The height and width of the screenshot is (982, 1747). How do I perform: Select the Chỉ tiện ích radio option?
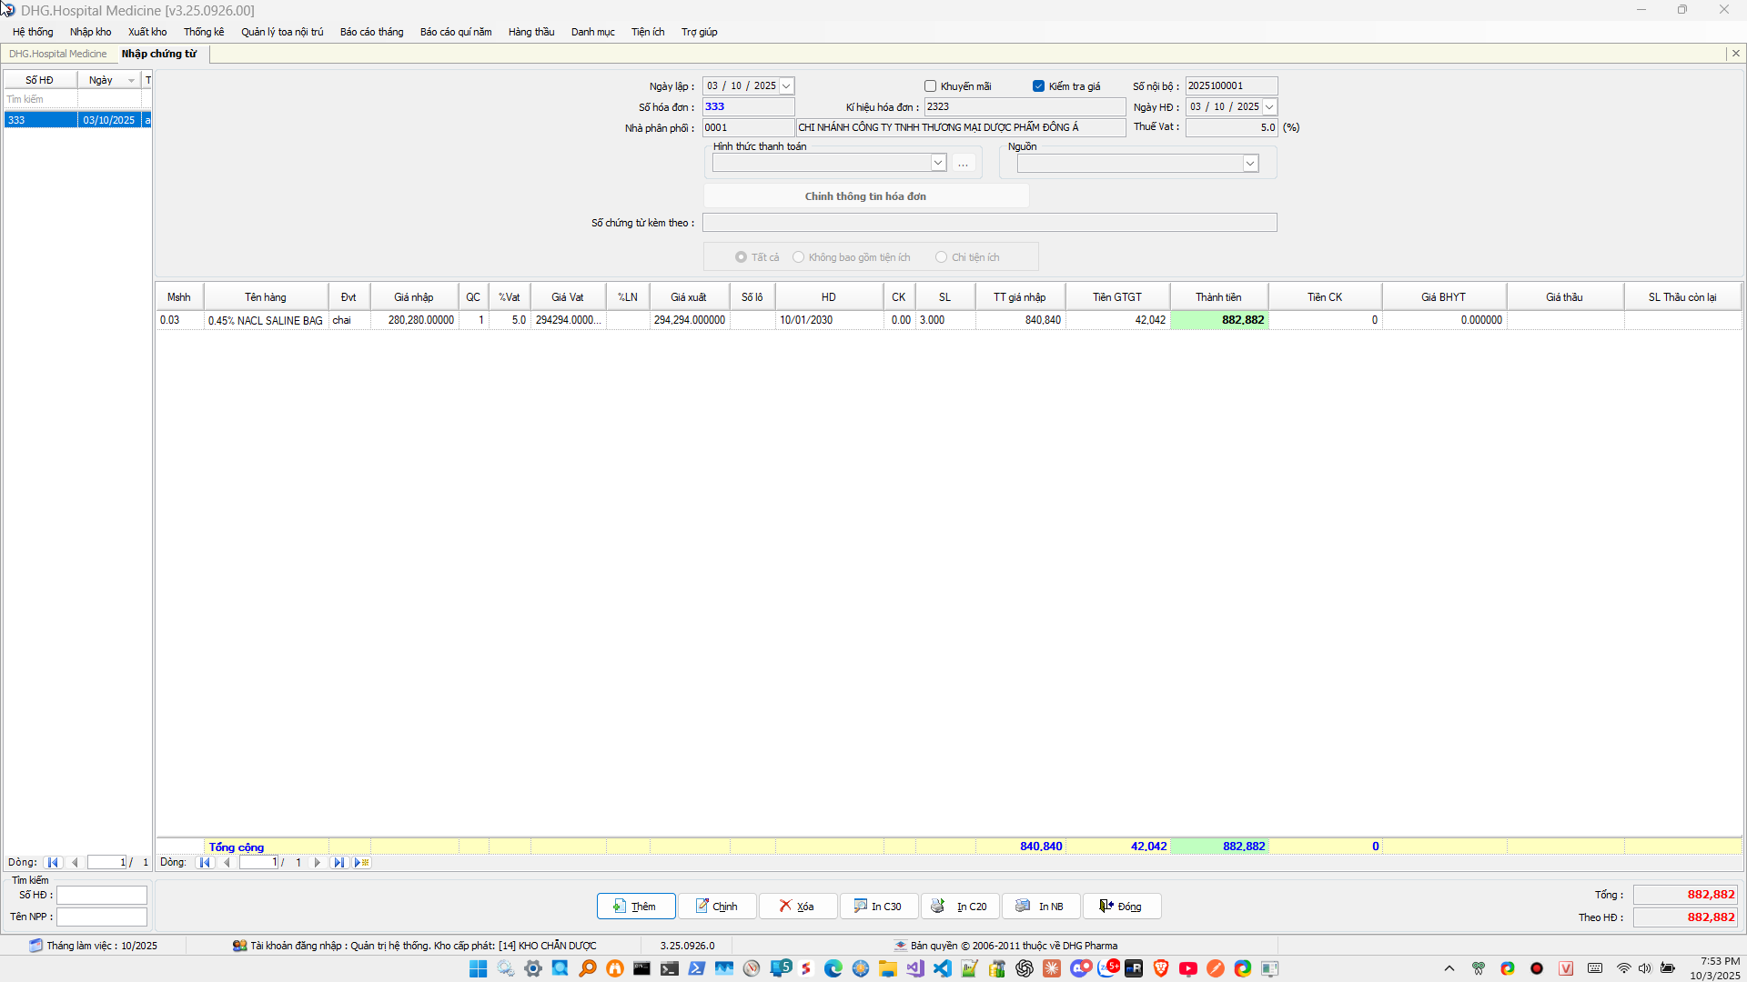[941, 257]
